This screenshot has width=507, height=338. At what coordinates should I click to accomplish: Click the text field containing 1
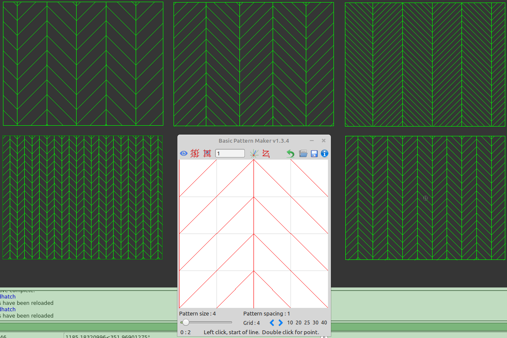pyautogui.click(x=230, y=153)
